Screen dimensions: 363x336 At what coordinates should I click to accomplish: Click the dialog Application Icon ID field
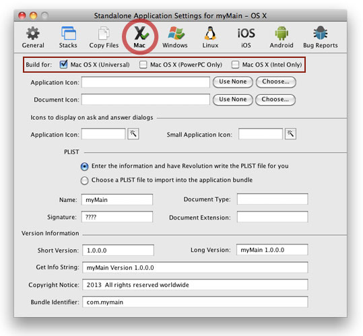[x=103, y=134]
